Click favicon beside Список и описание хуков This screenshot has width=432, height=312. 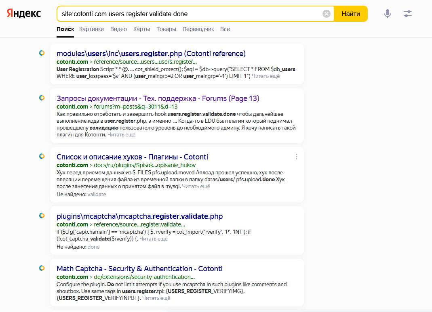pos(42,156)
